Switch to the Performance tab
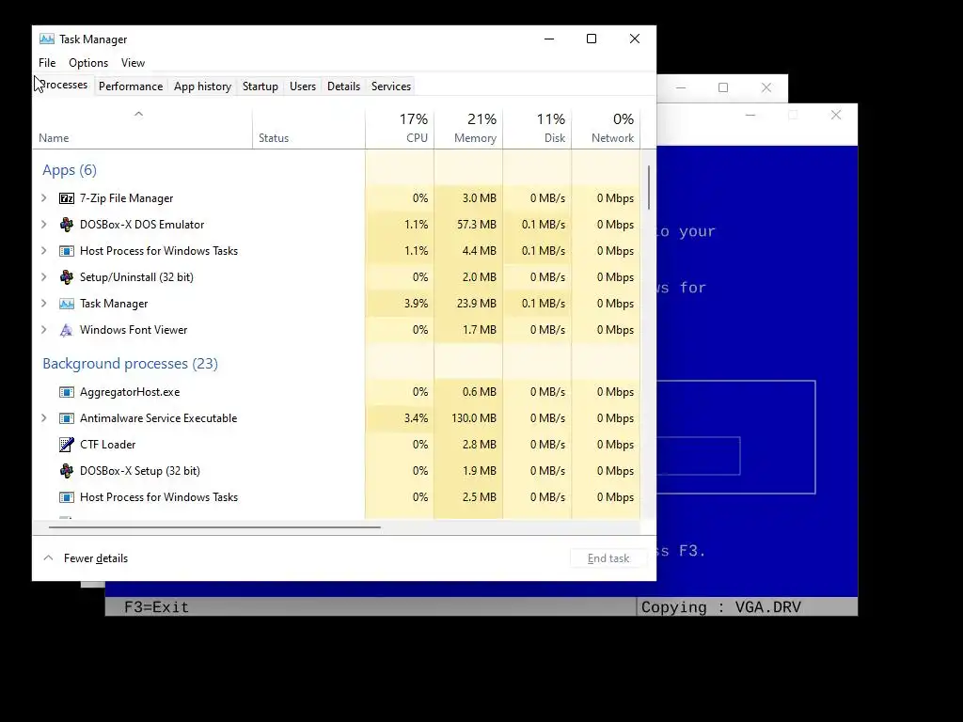963x722 pixels. click(x=131, y=86)
